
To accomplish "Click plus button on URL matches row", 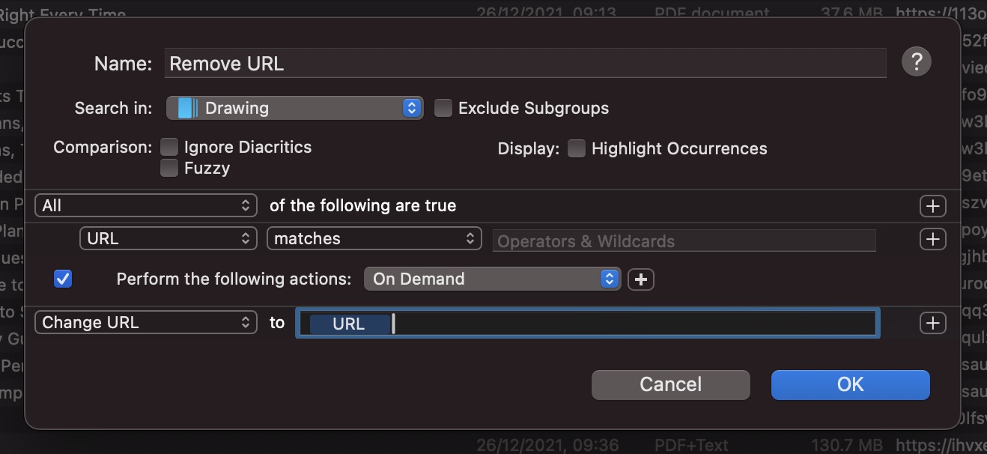I will click(x=932, y=239).
